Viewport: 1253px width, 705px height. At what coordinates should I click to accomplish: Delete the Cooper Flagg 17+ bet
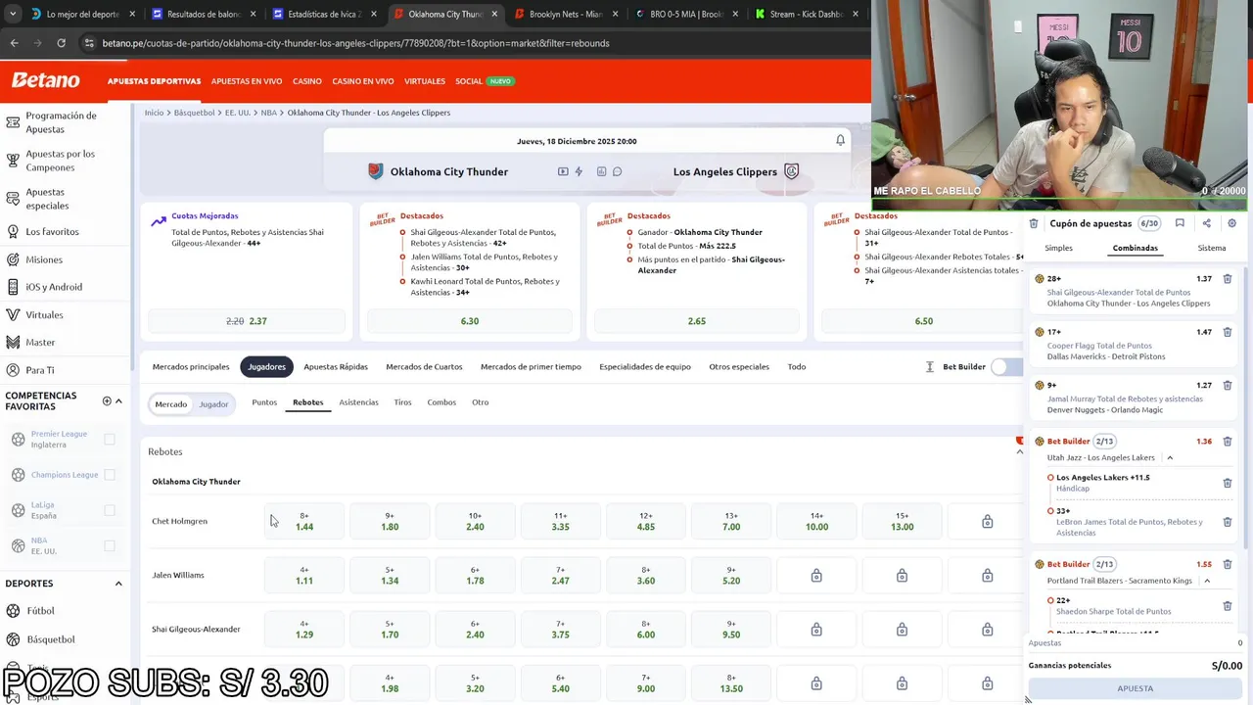(x=1228, y=332)
